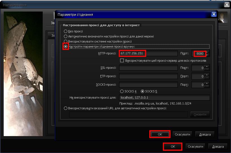Viewport: 231px width, 153px height.
Task: Increase the HTTP proxy port value
Action: 207,52
